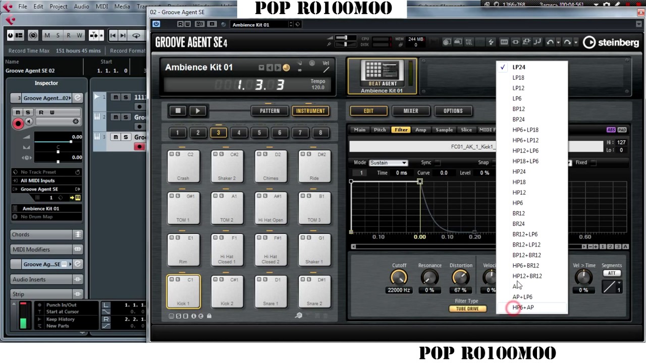Click the Resonance knob
The height and width of the screenshot is (363, 646).
point(429,277)
